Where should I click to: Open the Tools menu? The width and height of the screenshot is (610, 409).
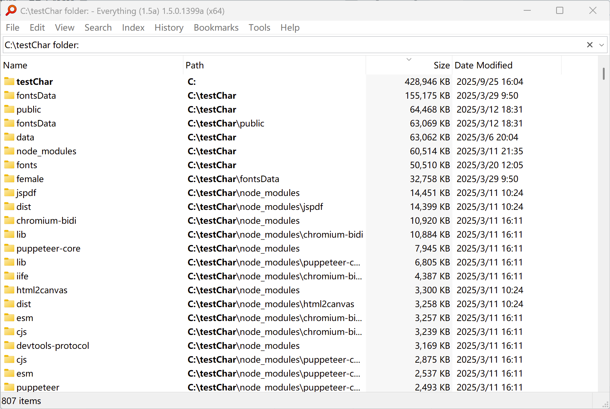259,27
